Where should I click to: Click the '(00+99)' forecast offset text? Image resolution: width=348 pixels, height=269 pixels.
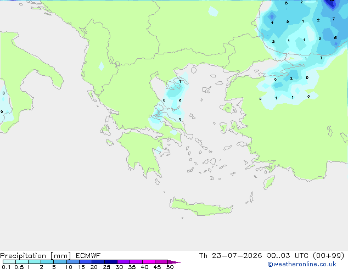pos(328,256)
